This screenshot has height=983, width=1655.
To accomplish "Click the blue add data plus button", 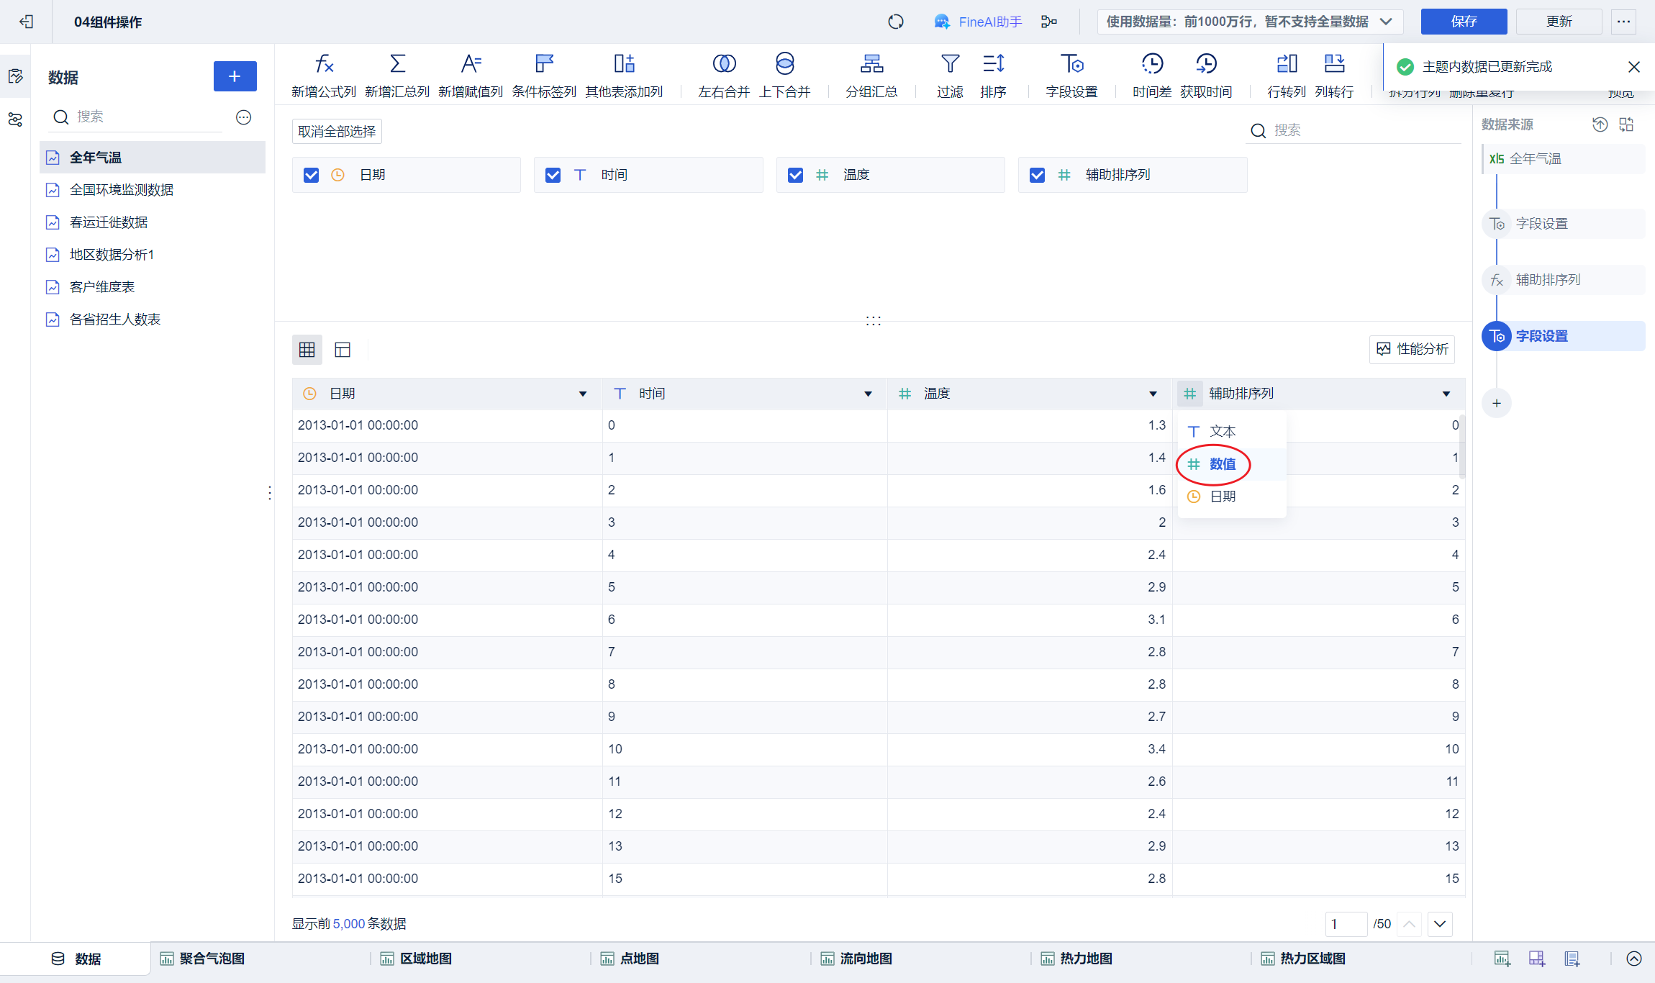I will [235, 76].
